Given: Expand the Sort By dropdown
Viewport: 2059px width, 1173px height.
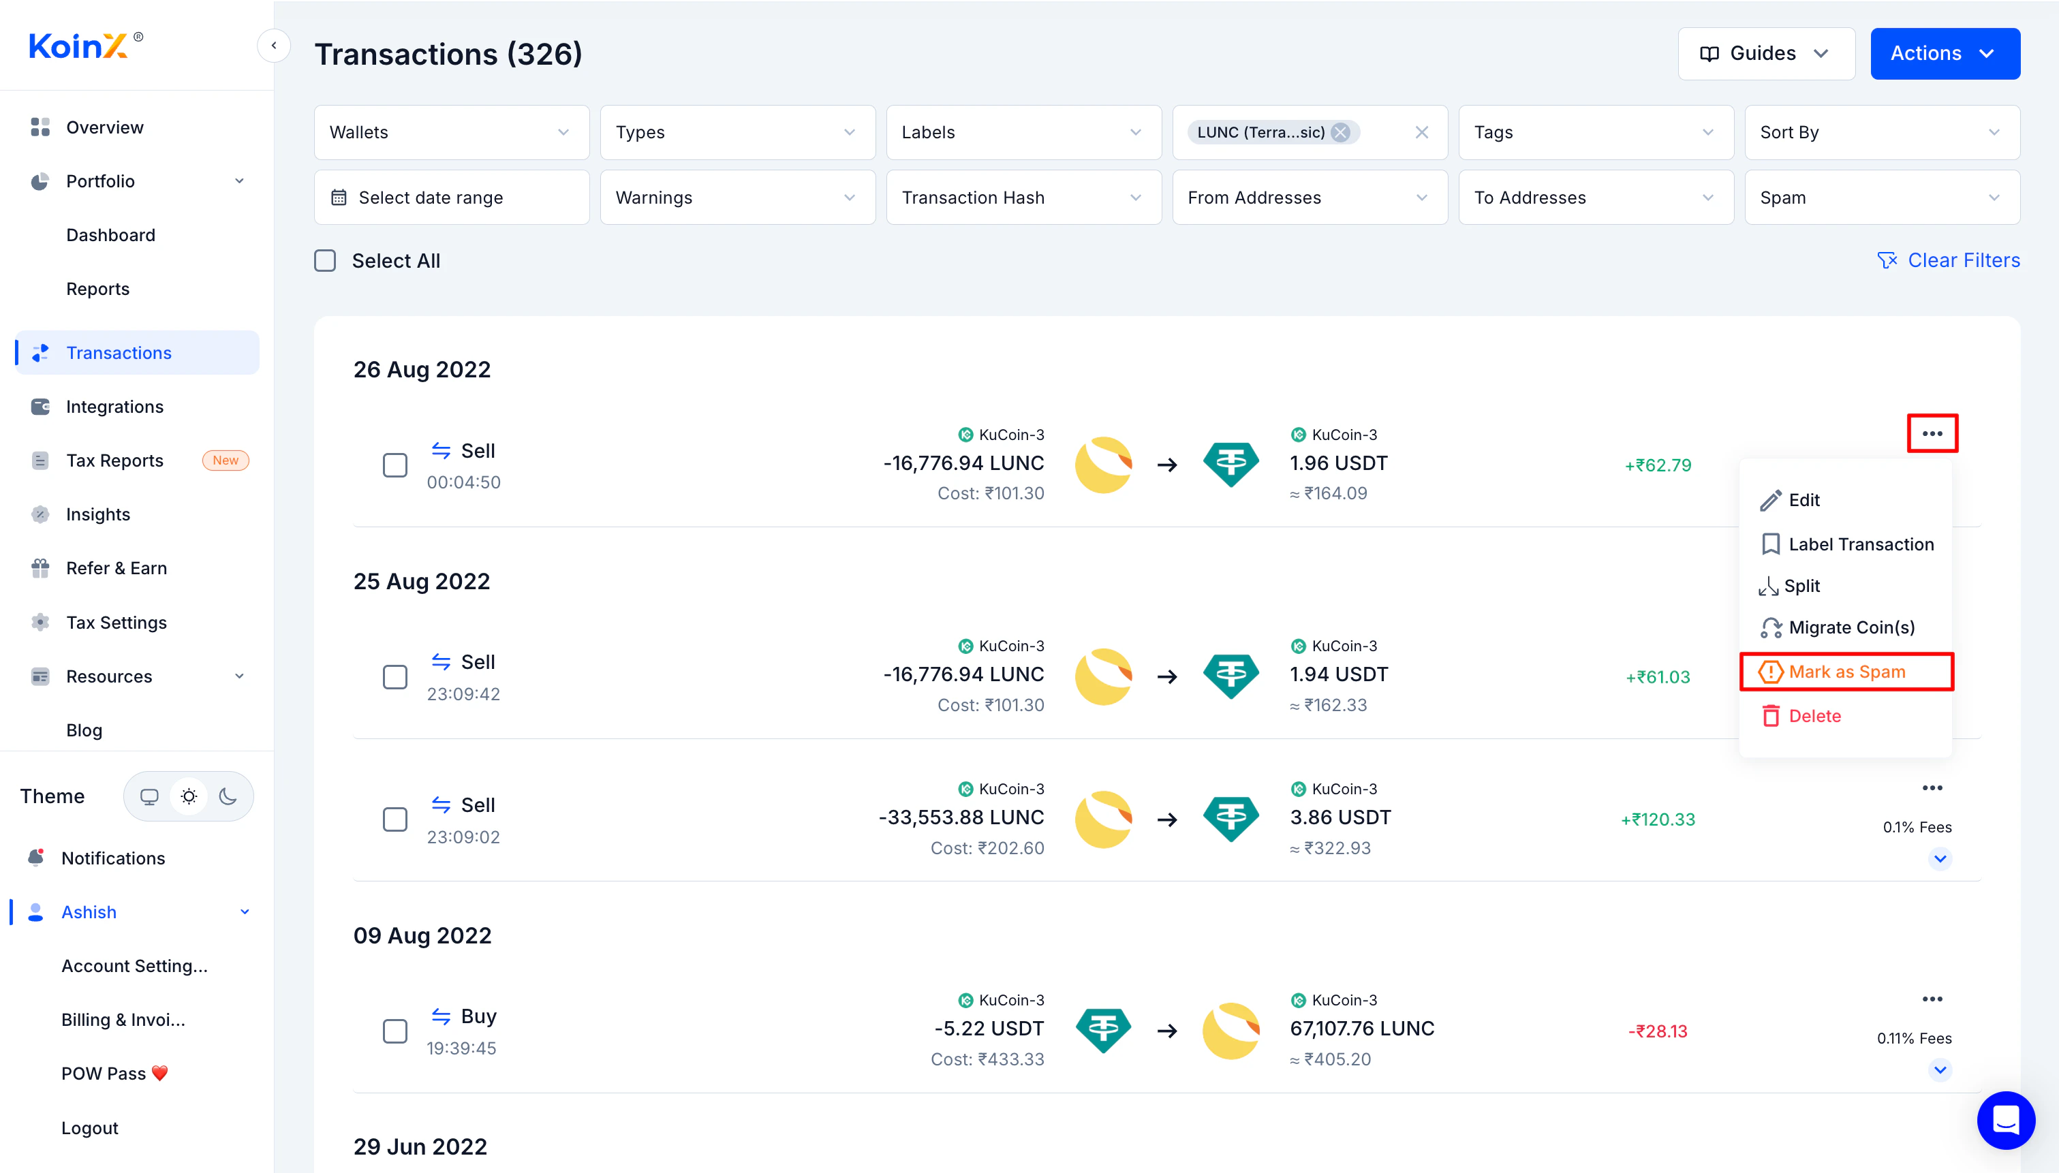Looking at the screenshot, I should coord(1881,132).
